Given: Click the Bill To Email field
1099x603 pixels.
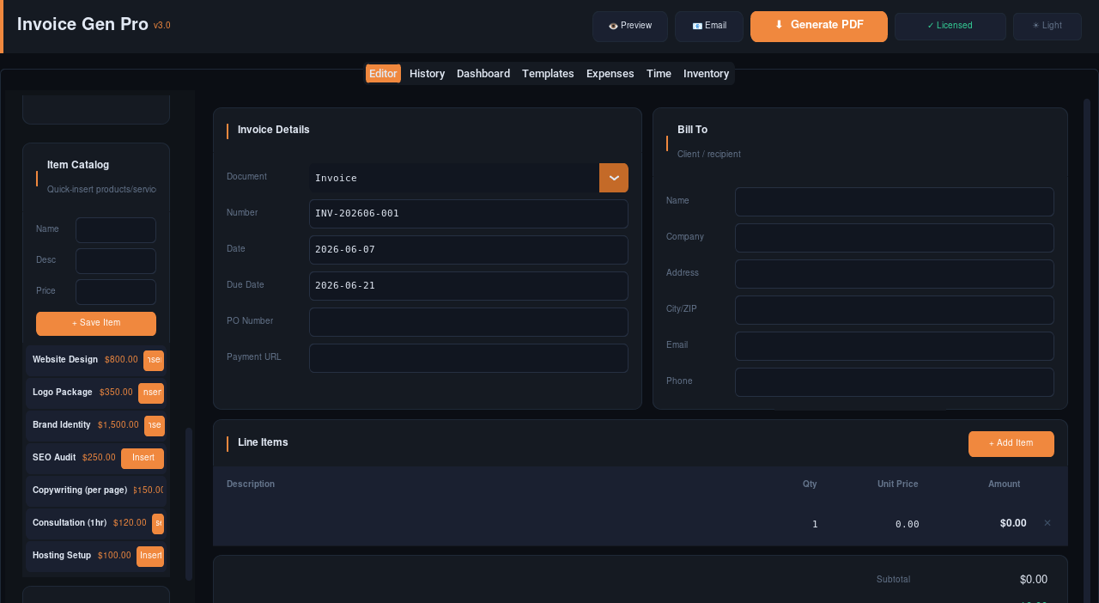Looking at the screenshot, I should (895, 346).
